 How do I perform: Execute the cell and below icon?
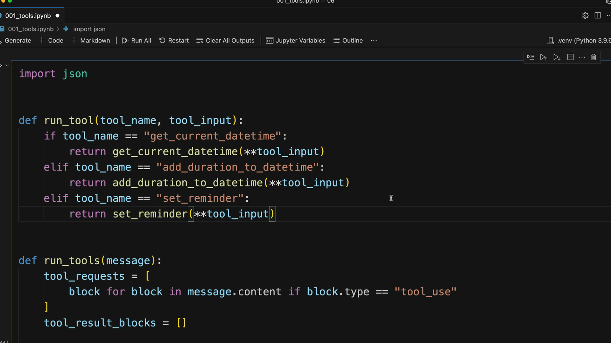tap(557, 57)
